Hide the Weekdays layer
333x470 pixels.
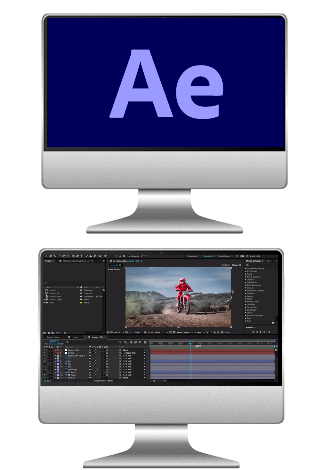(45, 369)
